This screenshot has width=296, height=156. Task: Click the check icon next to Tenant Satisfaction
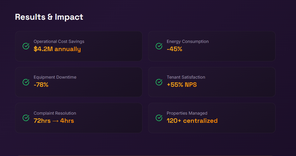[x=159, y=82]
